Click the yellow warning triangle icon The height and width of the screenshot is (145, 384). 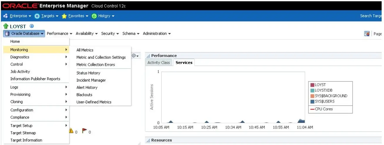pyautogui.click(x=71, y=131)
